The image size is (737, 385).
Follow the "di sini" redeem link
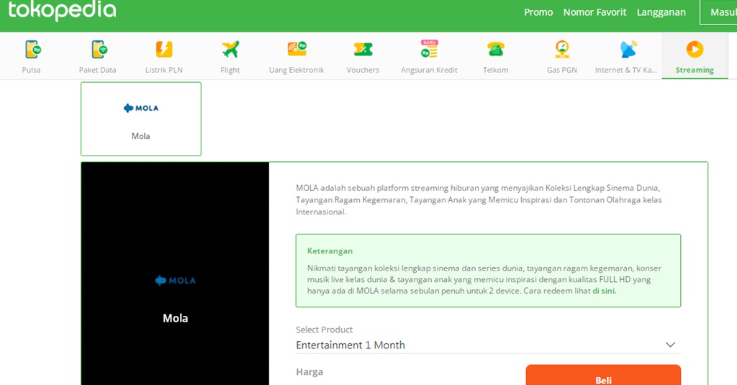coord(604,291)
